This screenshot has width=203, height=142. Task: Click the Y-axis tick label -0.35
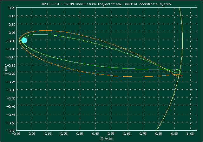tap(11, 98)
